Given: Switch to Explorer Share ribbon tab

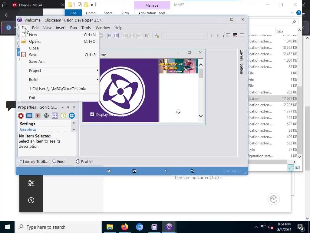Looking at the screenshot, I should pos(108,13).
